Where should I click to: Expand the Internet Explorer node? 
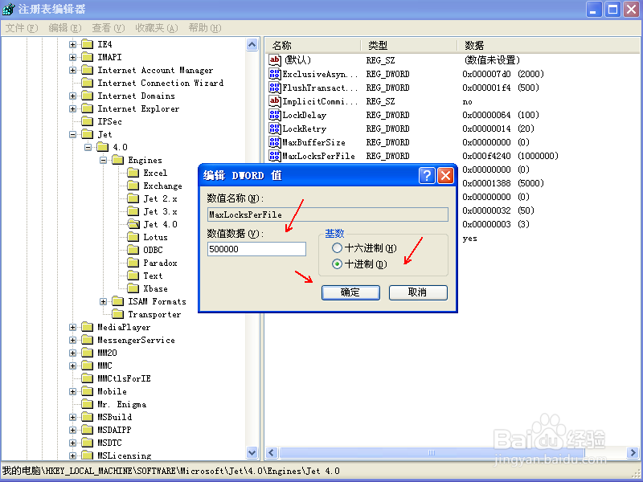pos(72,108)
